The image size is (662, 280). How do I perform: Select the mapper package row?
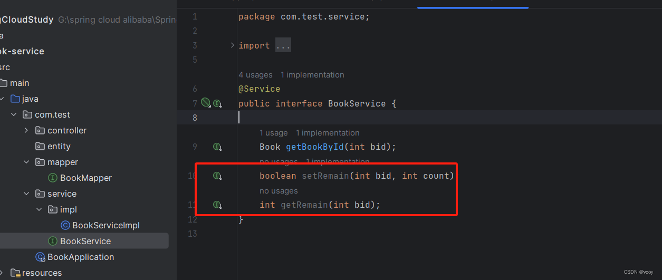click(84, 162)
